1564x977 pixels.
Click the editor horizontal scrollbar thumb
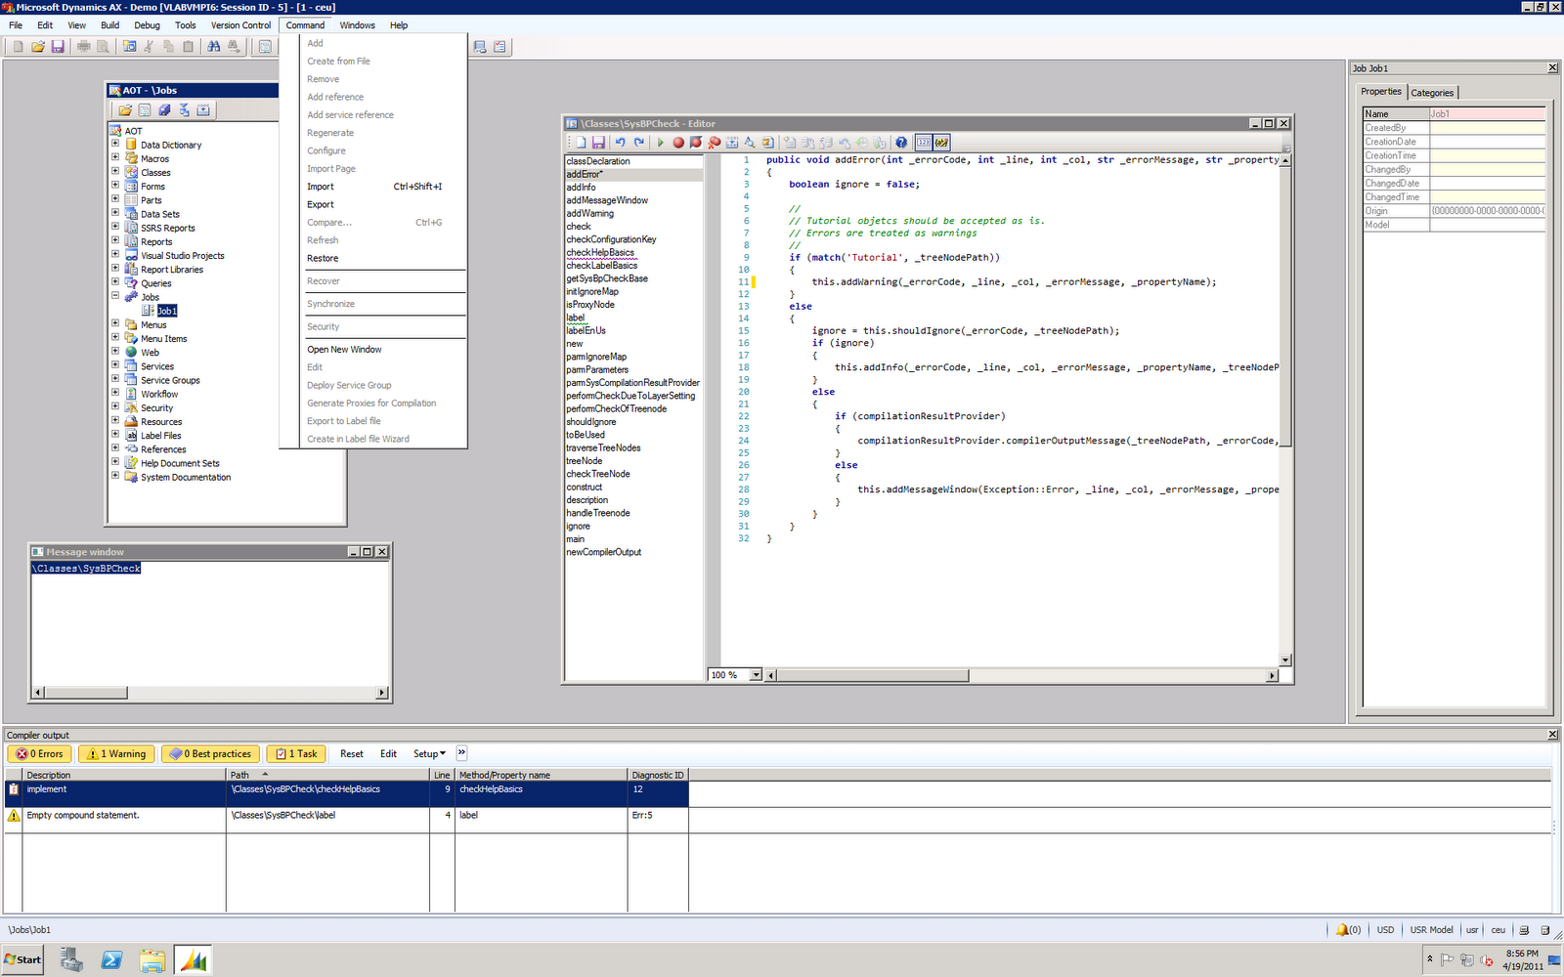pyautogui.click(x=872, y=675)
